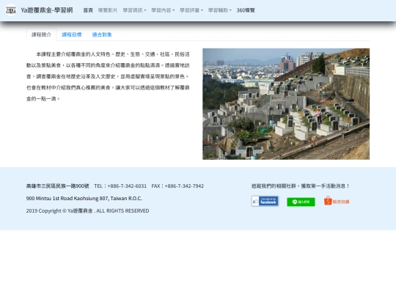396x297 pixels.
Task: Click the 900 Mintsu 1st Road address line
Action: coord(84,199)
